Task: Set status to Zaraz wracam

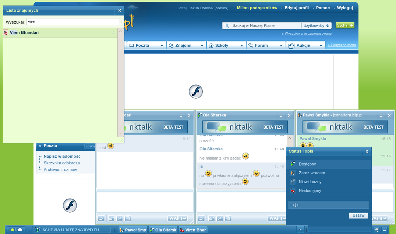Action: tap(329, 173)
